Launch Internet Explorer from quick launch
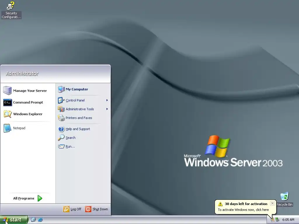Viewport: 299px width, 224px height. click(x=40, y=220)
